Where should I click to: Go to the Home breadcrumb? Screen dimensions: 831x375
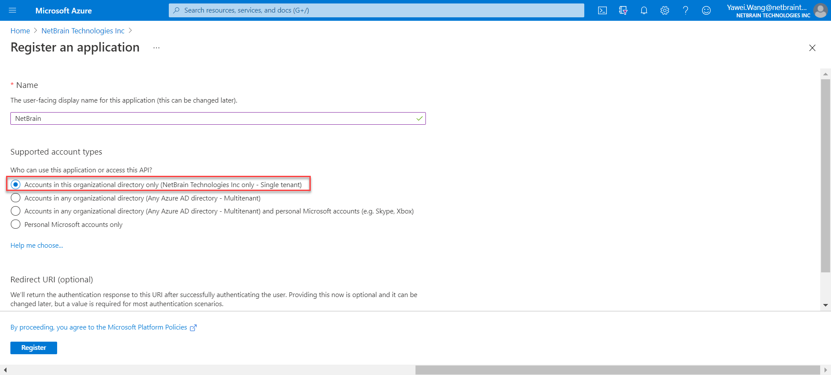click(20, 31)
